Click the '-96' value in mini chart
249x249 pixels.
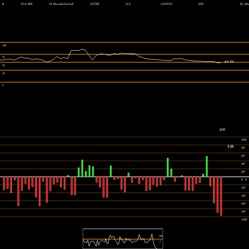tap(160, 236)
